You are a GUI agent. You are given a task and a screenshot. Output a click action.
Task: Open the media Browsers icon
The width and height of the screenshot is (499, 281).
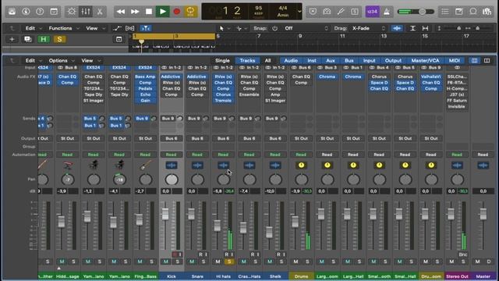(487, 12)
